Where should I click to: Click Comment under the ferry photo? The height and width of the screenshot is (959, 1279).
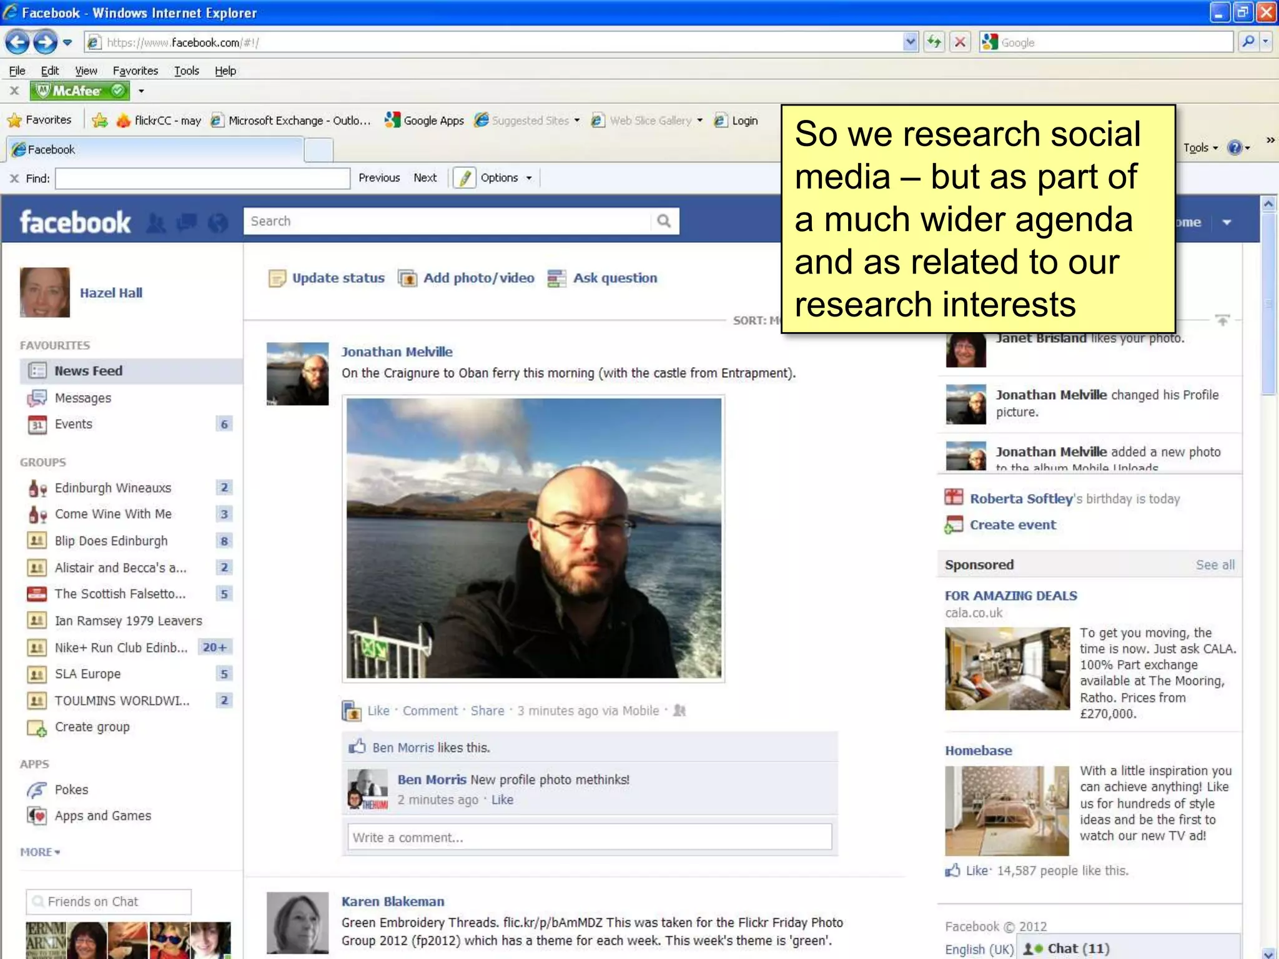pos(430,711)
